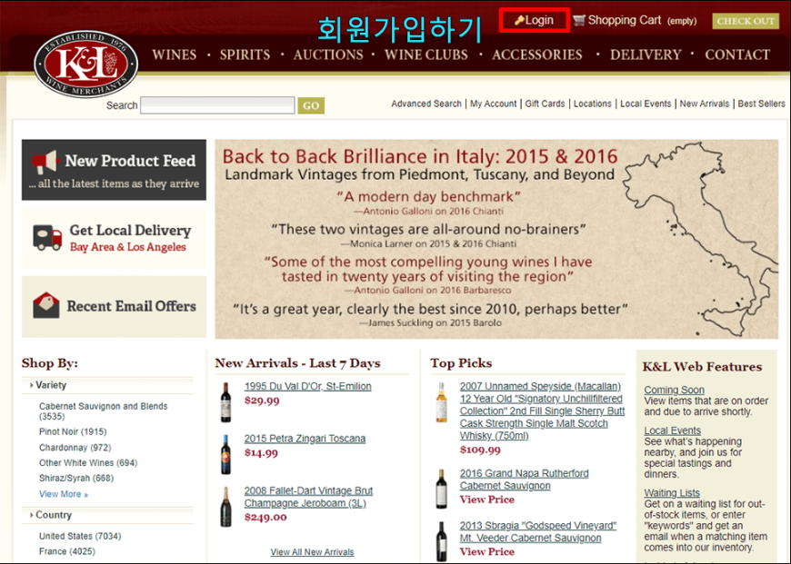This screenshot has height=564, width=791.
Task: Expand the Country section arrow
Action: [x=31, y=515]
